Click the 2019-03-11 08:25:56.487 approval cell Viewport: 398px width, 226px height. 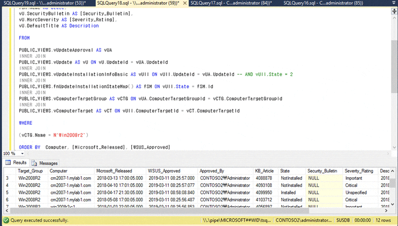point(172,200)
